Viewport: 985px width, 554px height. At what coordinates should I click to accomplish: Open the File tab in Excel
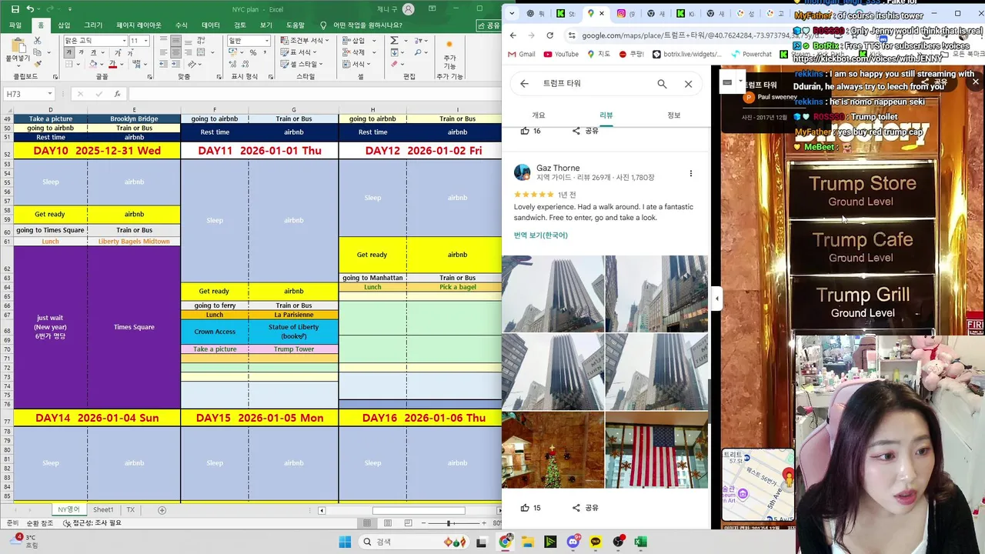(x=15, y=25)
